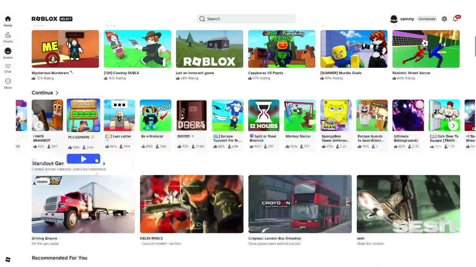The height and width of the screenshot is (267, 476).
Task: Click the Driving Empire title text
Action: 44,238
